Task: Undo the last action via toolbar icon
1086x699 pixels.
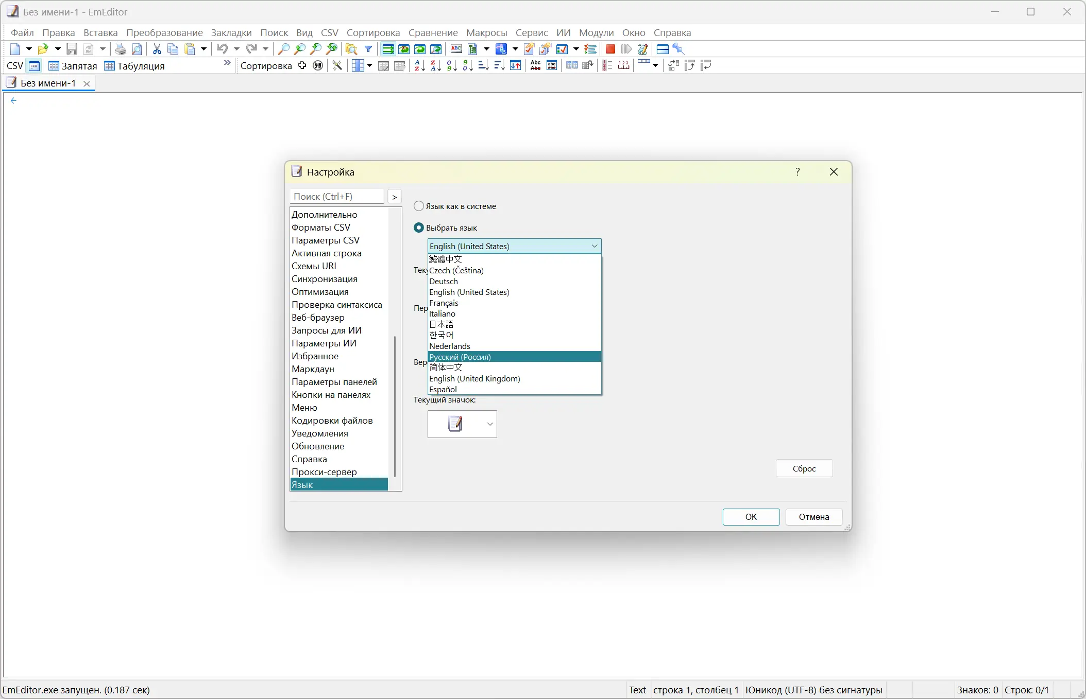Action: click(x=222, y=49)
